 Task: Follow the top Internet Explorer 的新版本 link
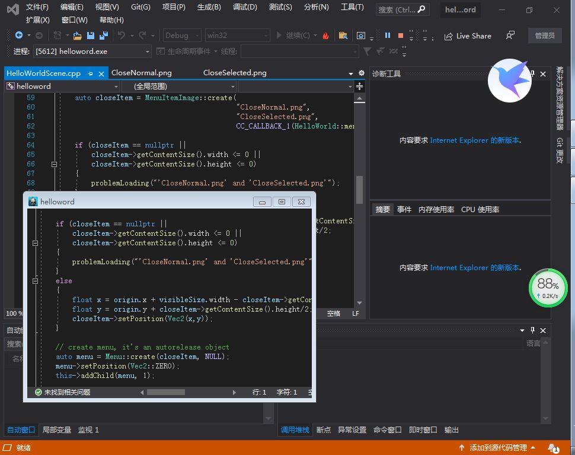click(475, 140)
